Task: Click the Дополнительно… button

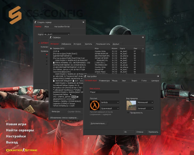Action: pyautogui.click(x=99, y=123)
